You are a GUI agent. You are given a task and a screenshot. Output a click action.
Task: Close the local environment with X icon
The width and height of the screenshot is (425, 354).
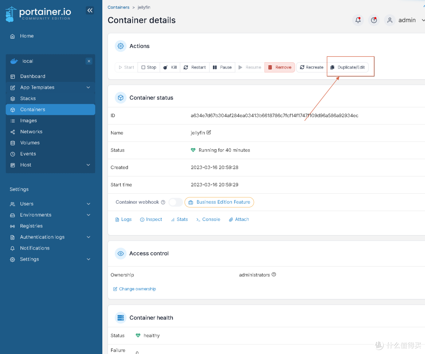click(89, 61)
